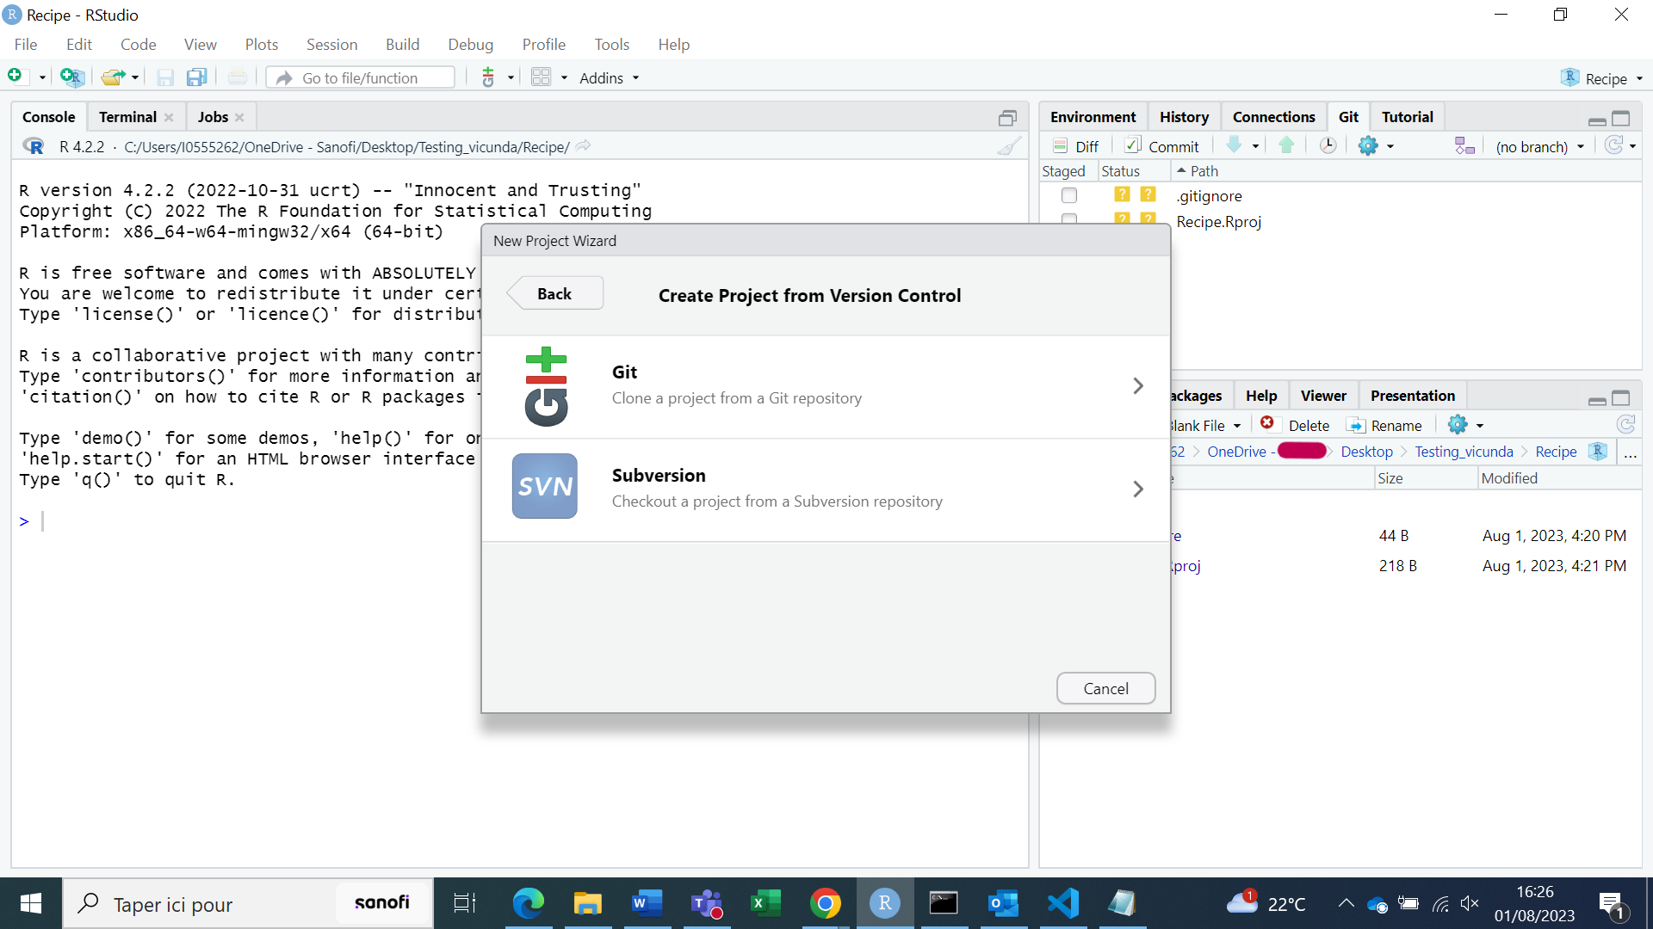The image size is (1653, 929).
Task: Open Git commit history clock icon
Action: (x=1328, y=145)
